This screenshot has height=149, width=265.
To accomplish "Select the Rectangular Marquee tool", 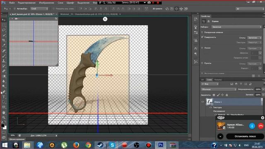I will 4,25.
